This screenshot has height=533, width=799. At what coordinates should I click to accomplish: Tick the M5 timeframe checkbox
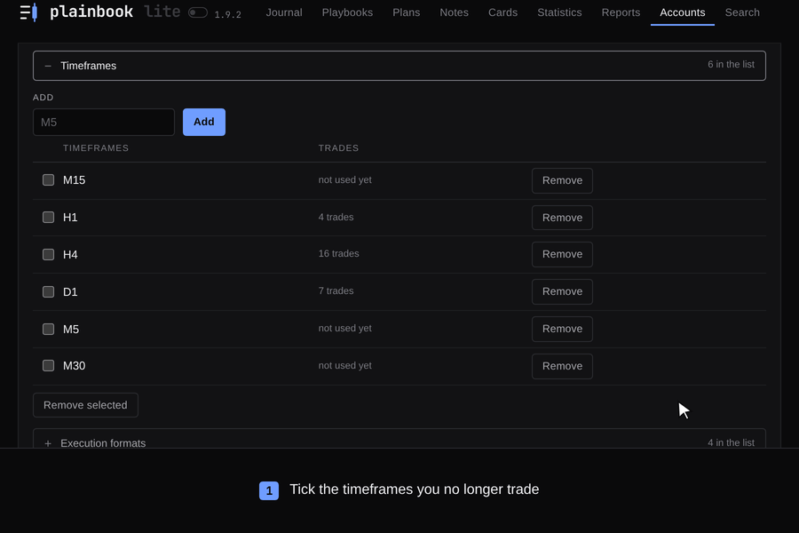tap(49, 329)
